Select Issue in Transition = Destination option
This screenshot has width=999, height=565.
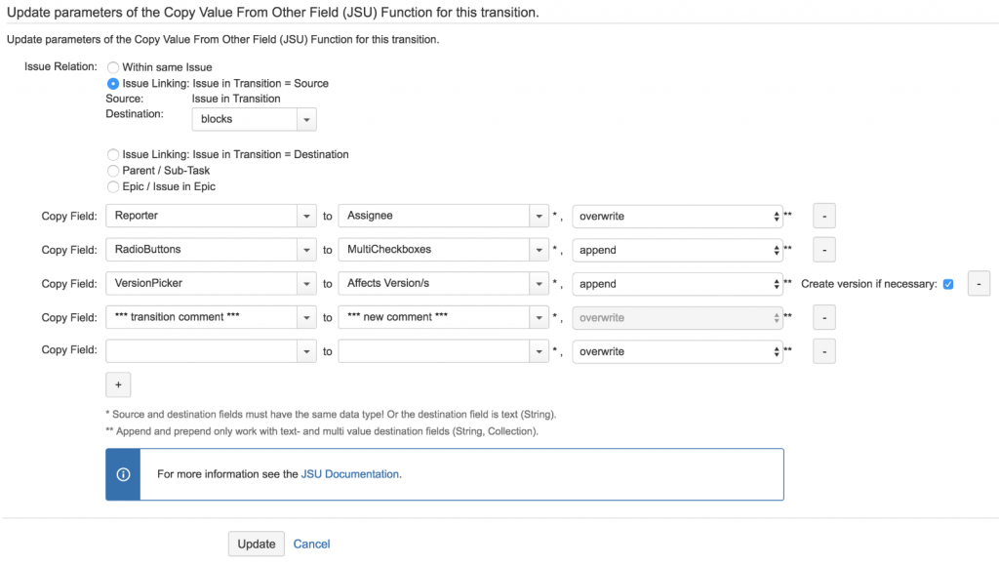pos(113,155)
